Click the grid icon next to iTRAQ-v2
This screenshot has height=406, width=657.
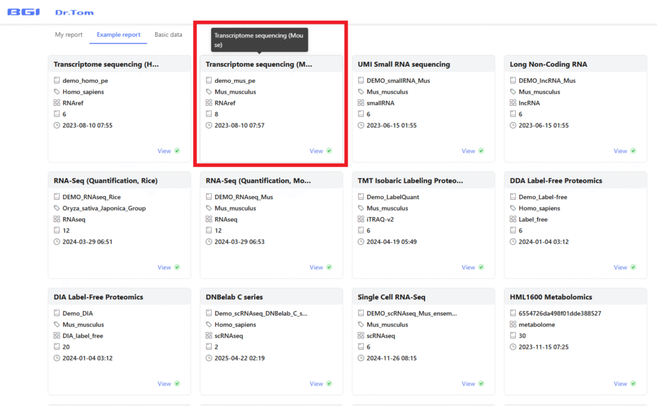(361, 220)
